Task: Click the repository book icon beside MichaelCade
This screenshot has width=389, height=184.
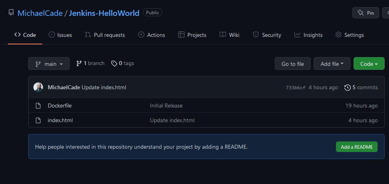Action: pos(11,13)
